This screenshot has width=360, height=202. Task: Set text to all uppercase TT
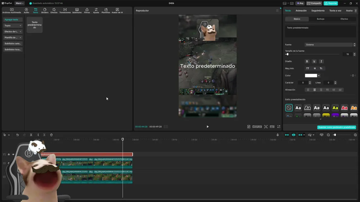(x=308, y=68)
